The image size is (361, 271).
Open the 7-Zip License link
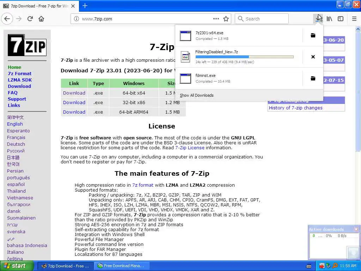(190, 148)
